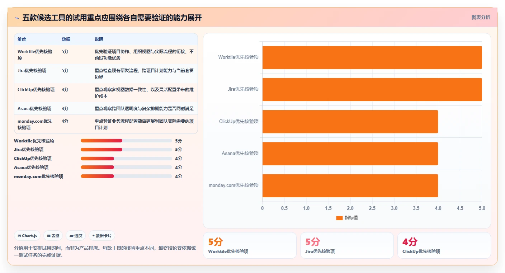Click the Jira row description text
Viewport: 505px width, 273px height.
pyautogui.click(x=144, y=74)
